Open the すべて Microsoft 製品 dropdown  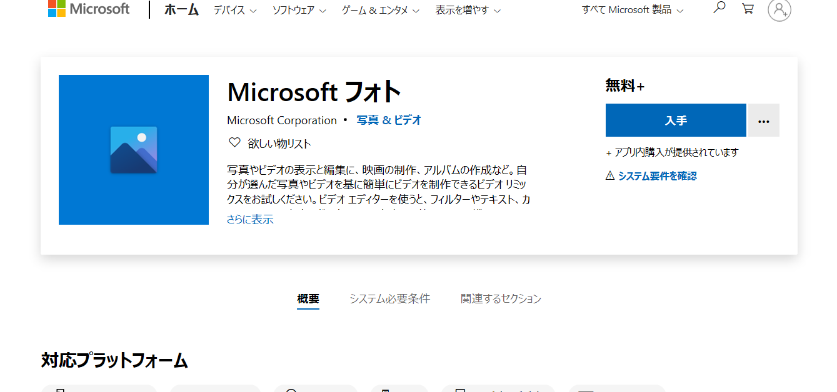click(x=632, y=11)
